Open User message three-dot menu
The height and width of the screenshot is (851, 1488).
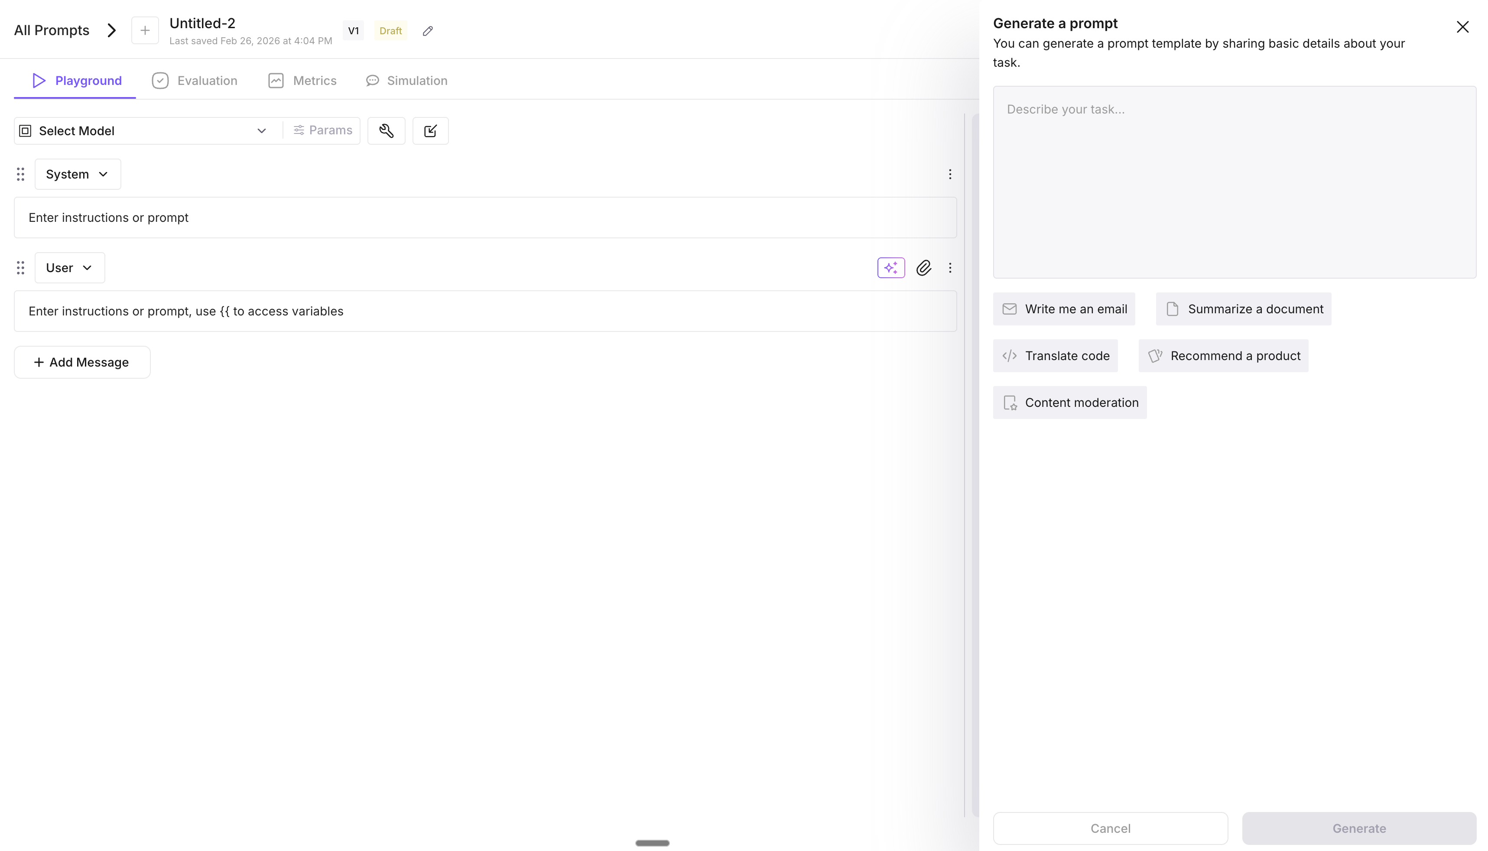click(x=950, y=268)
